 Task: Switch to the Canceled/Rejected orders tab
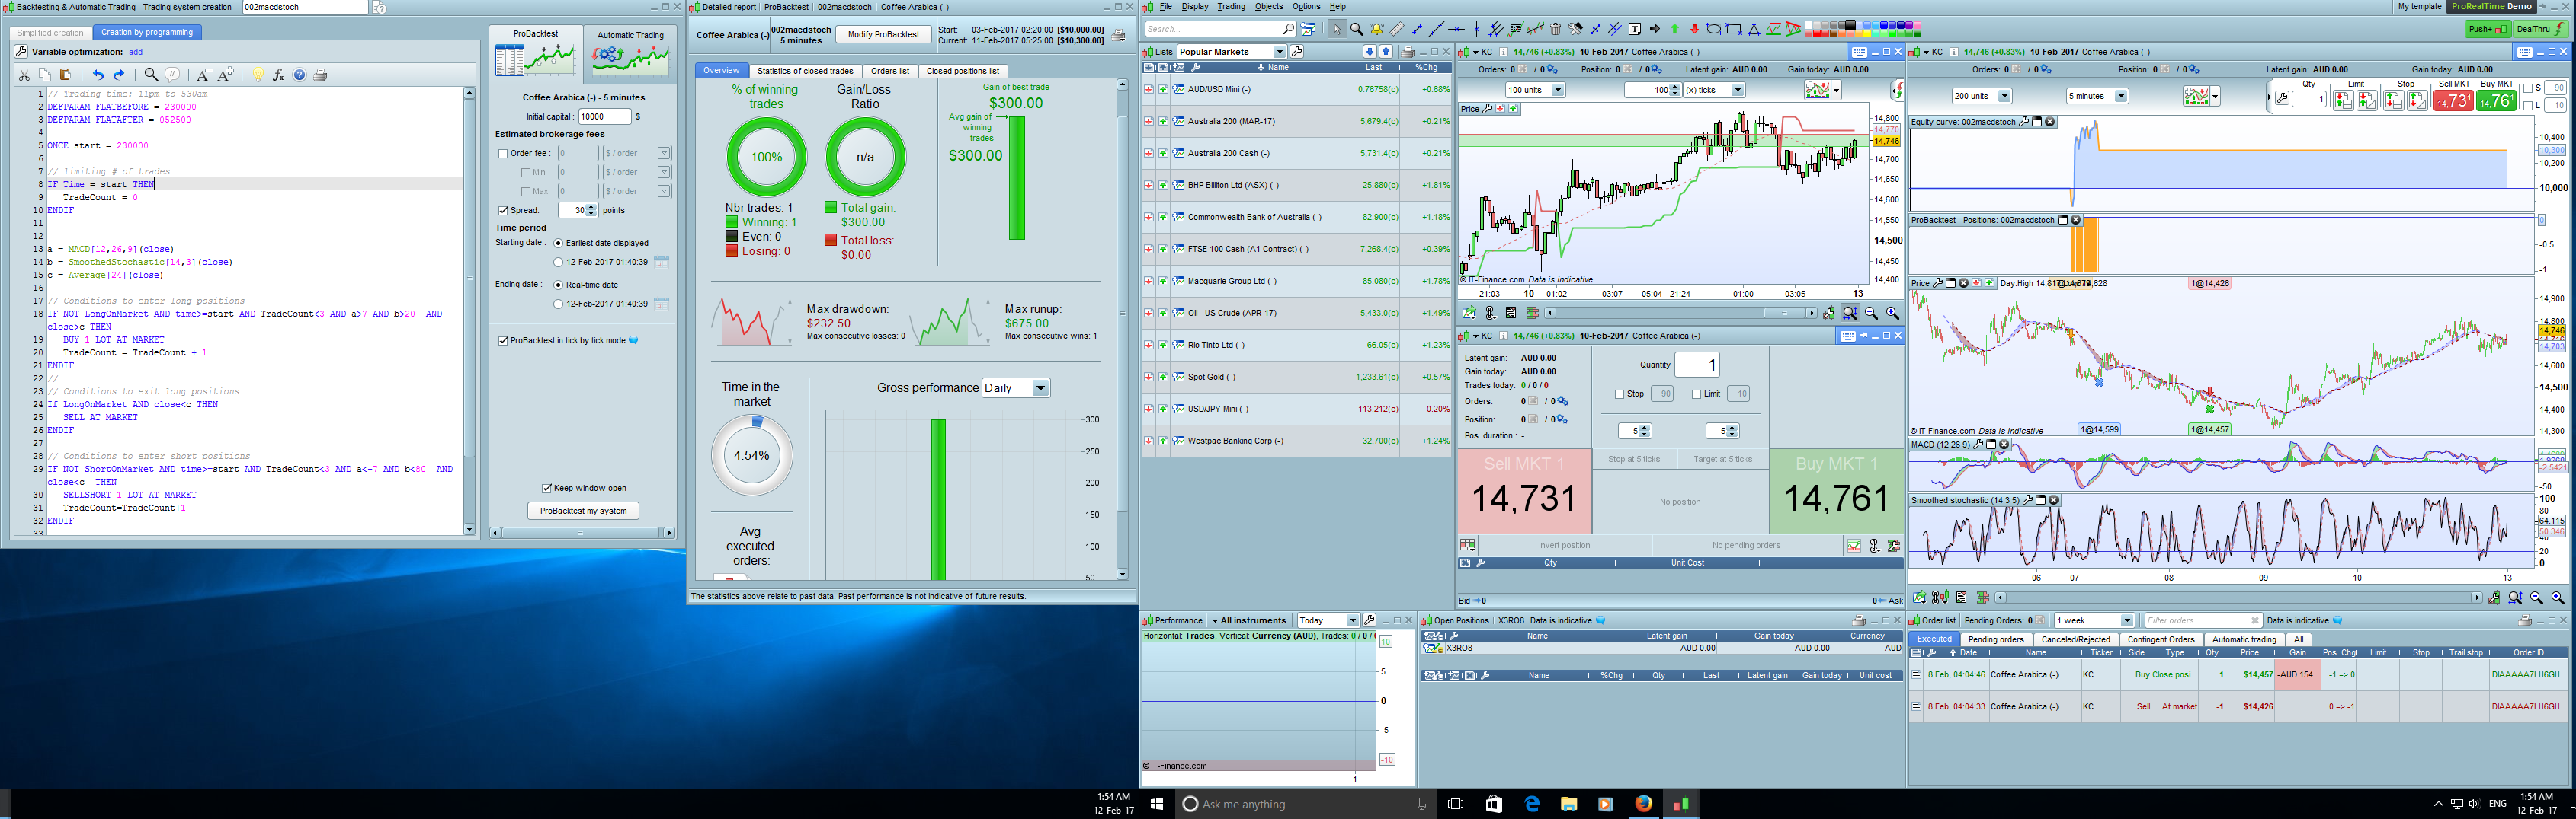tap(2075, 640)
